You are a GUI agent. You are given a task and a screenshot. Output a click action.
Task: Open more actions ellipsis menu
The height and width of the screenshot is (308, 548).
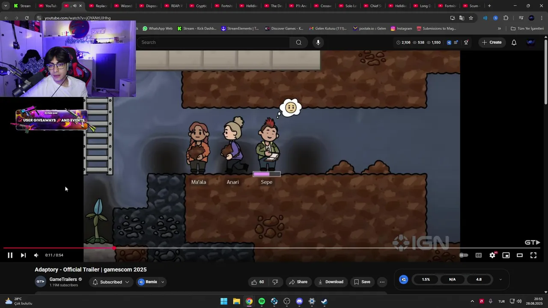382,282
